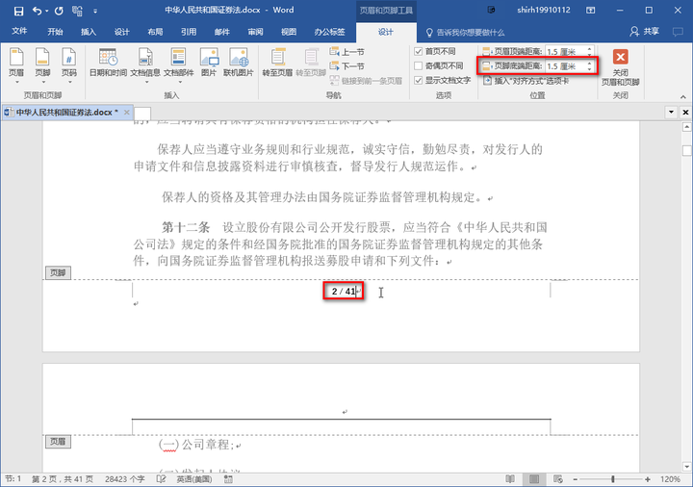This screenshot has height=487, width=693.
Task: Expand the 文档部件 dropdown
Action: [x=178, y=63]
